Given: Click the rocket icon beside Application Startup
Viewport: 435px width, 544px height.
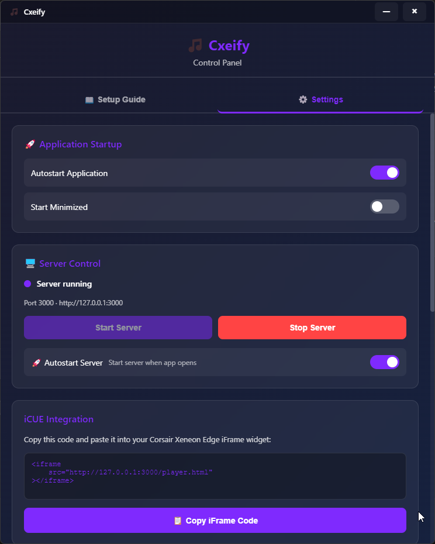Looking at the screenshot, I should (x=30, y=144).
